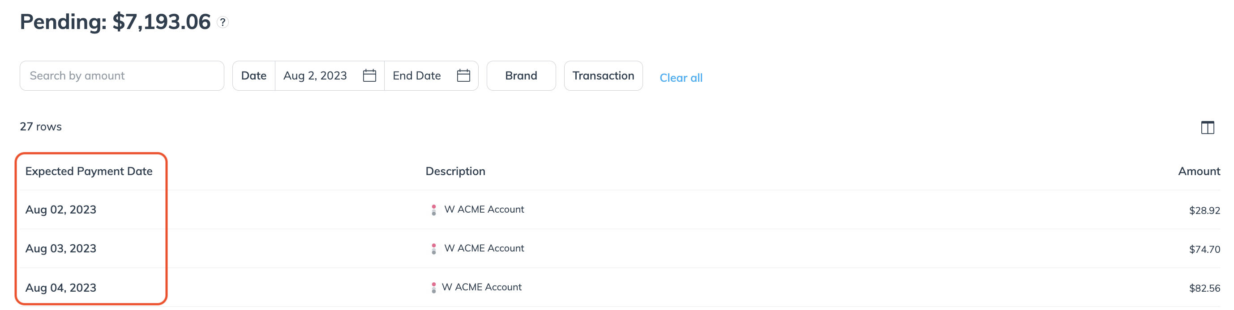
Task: Open the Date filter type selector
Action: coord(254,75)
